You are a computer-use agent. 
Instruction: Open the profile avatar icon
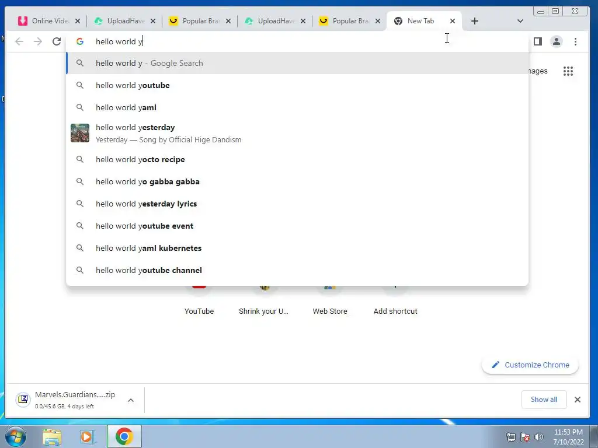[x=557, y=41]
